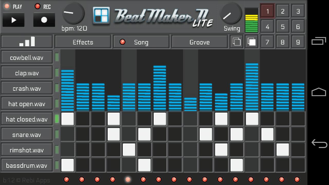Start recording with the REC button

click(44, 20)
